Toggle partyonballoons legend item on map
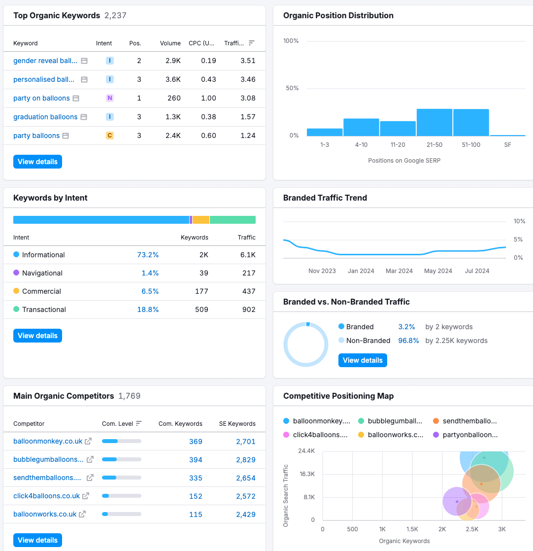 (465, 435)
